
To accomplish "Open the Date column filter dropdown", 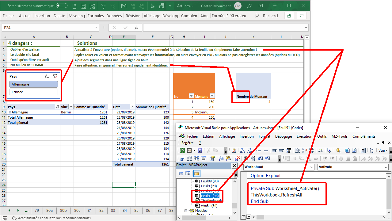I will pos(132,107).
